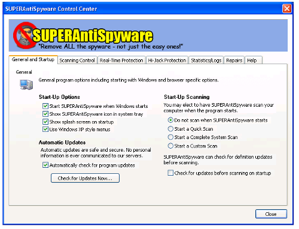Uncheck Start SUPERAntiSpyware when Windows starts
The width and height of the screenshot is (299, 229).
tap(45, 106)
